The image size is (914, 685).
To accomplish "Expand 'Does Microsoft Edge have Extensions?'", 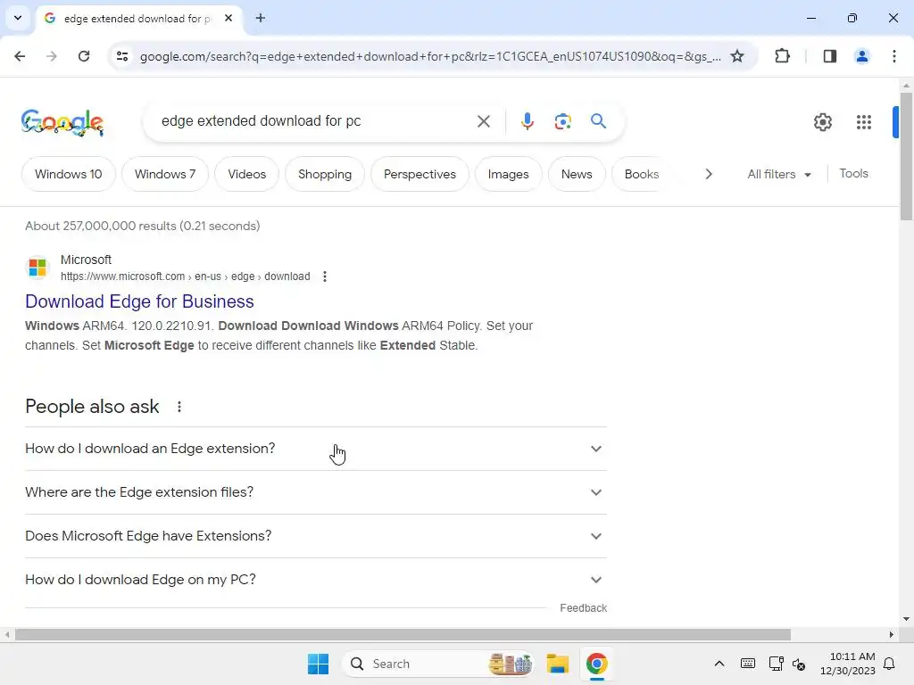I will pyautogui.click(x=316, y=536).
